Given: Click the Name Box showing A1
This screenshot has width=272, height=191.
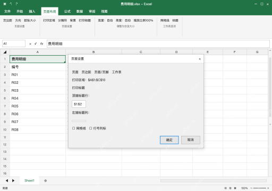Looking at the screenshot, I should [x=14, y=44].
